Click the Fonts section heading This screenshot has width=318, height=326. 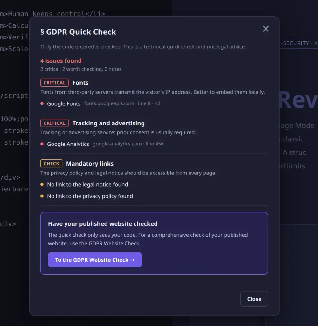tap(80, 83)
